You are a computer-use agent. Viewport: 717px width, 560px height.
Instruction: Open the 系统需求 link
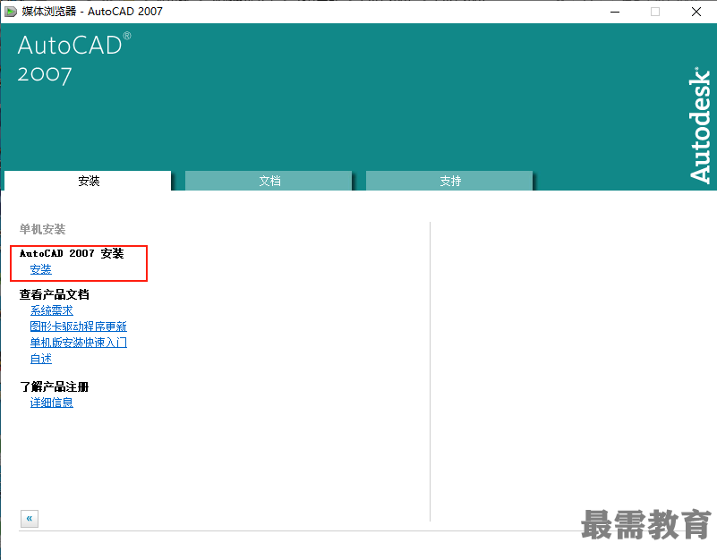coord(51,310)
